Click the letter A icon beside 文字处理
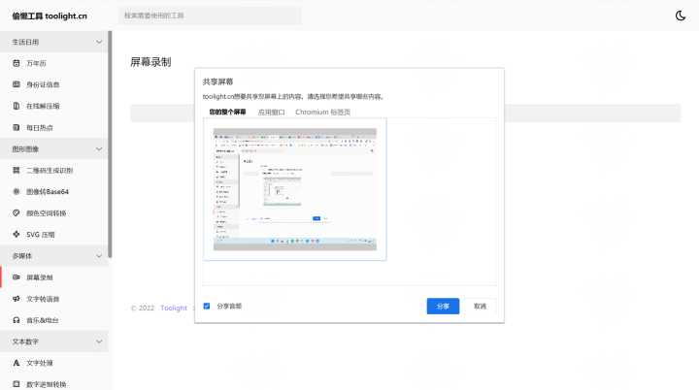The height and width of the screenshot is (390, 699). (x=17, y=363)
